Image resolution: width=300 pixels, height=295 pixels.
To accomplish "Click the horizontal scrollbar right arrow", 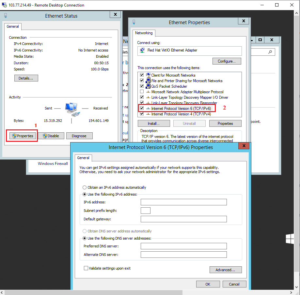I will tap(291, 292).
